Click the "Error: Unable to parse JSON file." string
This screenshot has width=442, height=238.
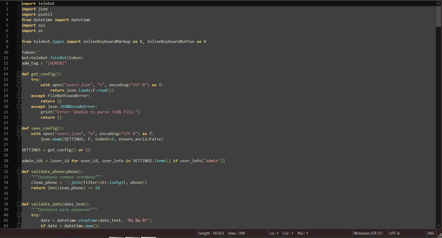pos(96,112)
